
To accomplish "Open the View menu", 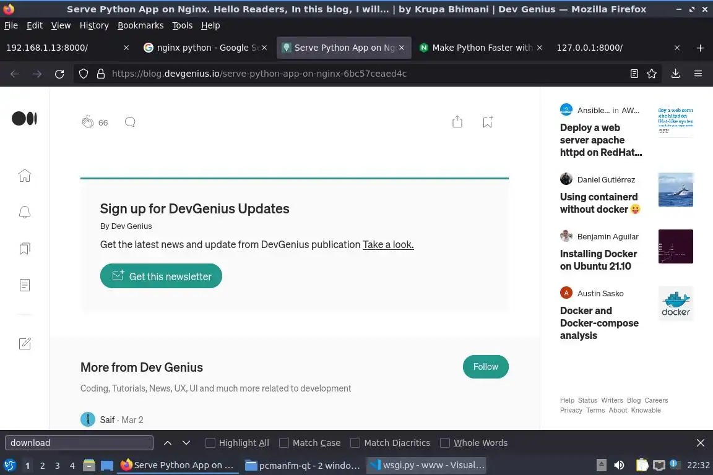I will click(61, 25).
